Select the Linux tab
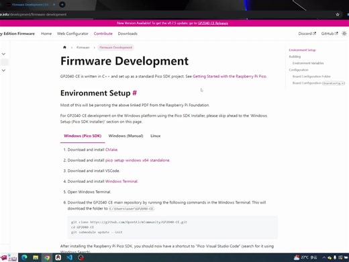This screenshot has height=262, width=349. point(155,136)
